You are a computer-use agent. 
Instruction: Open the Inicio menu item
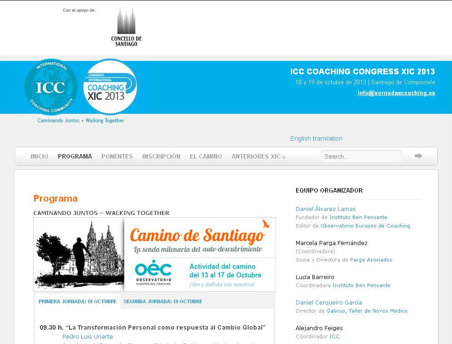(39, 156)
